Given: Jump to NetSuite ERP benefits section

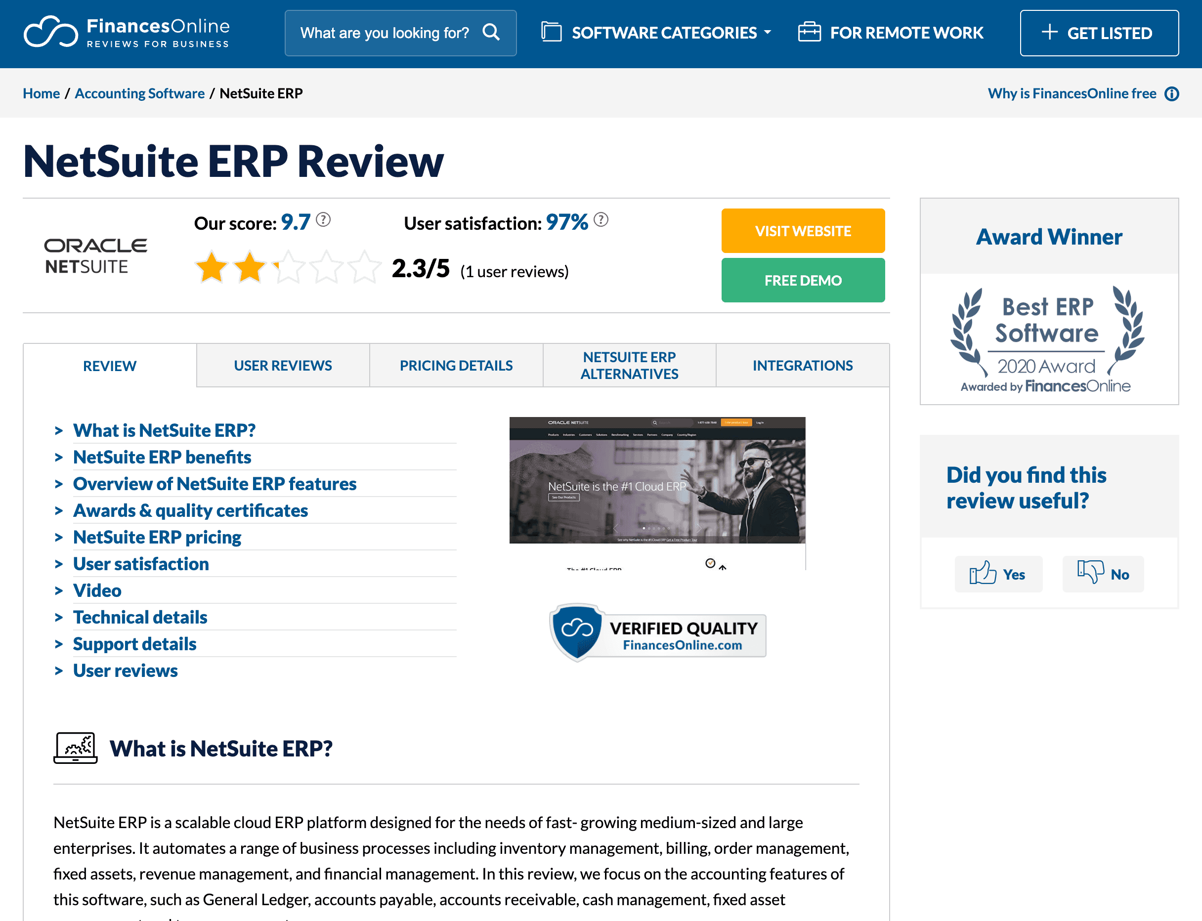Looking at the screenshot, I should point(162,457).
